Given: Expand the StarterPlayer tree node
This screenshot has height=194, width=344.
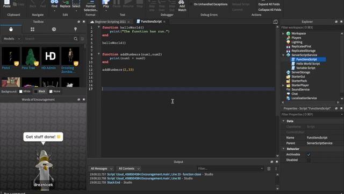Looking at the screenshot, I should coord(283,85).
